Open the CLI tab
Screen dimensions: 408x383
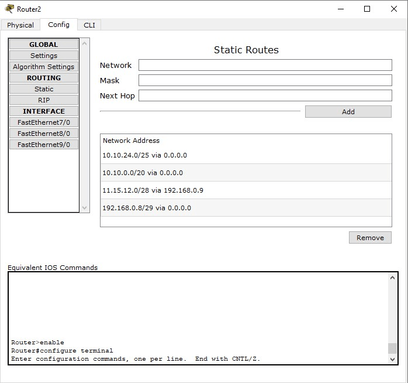pyautogui.click(x=89, y=25)
